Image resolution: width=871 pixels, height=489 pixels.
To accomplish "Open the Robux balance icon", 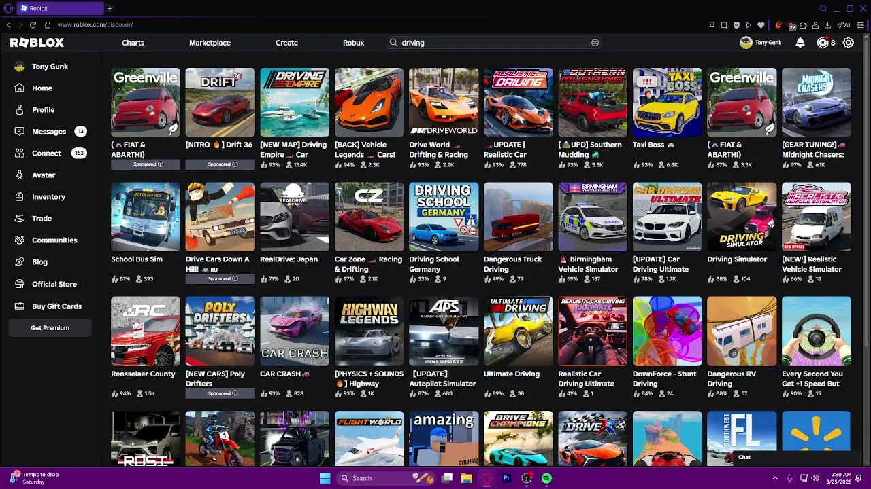I will [823, 43].
